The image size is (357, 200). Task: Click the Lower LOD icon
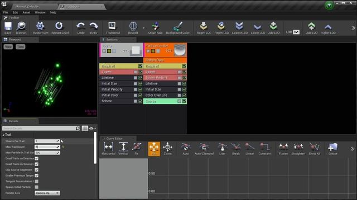258,28
